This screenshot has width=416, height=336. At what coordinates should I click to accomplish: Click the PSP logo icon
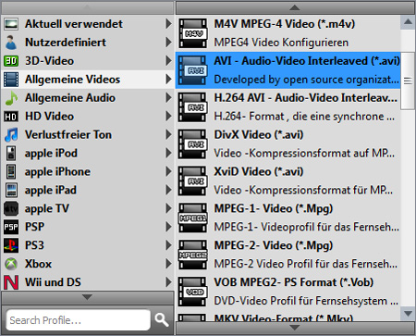11,227
